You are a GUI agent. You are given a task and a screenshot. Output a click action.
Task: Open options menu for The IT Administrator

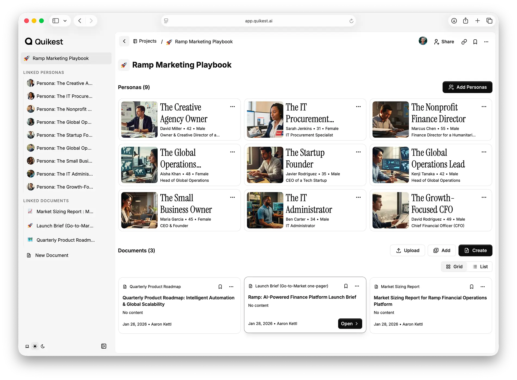point(359,197)
